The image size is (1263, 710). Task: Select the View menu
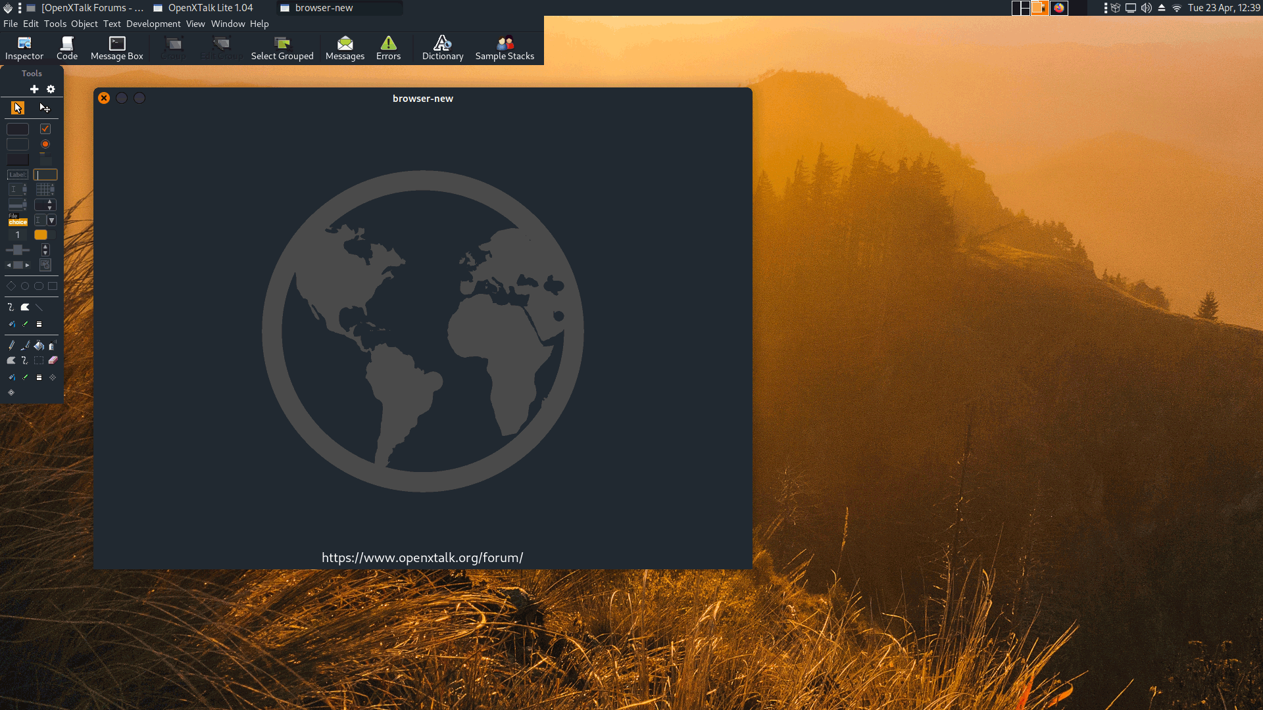(x=195, y=24)
